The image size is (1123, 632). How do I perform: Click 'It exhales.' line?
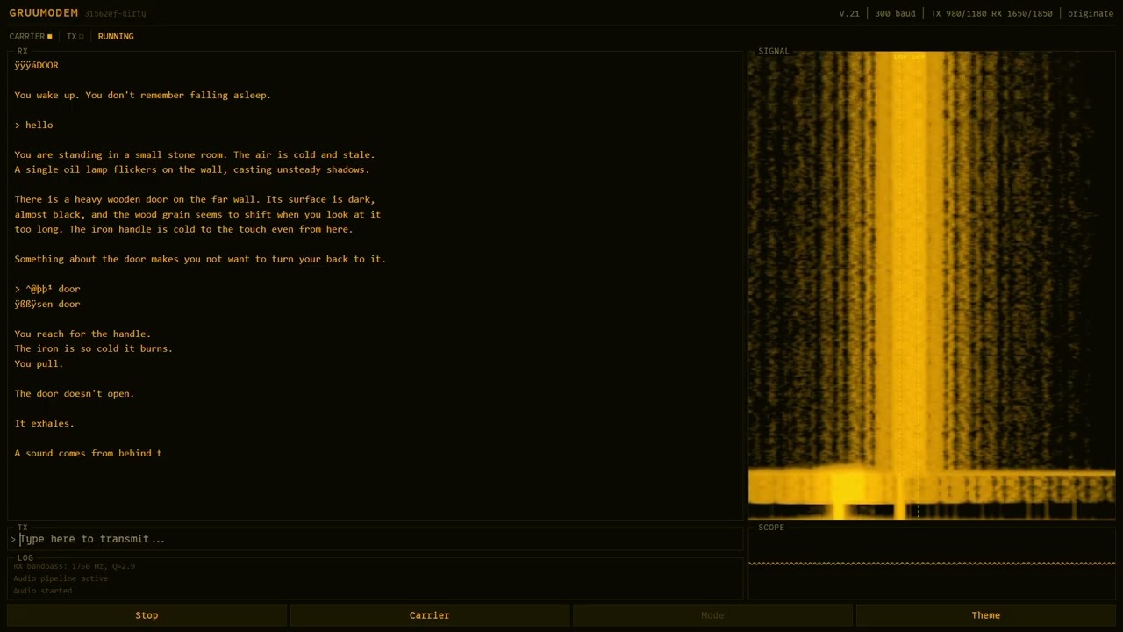[44, 423]
